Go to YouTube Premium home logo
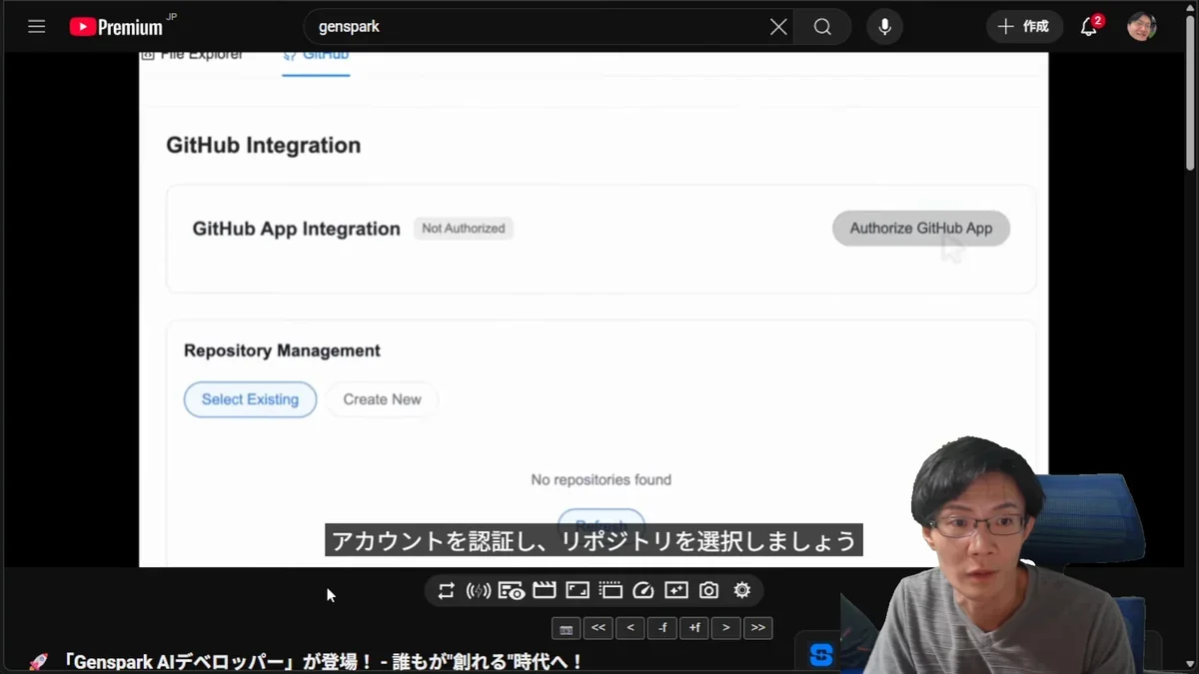 pos(116,27)
